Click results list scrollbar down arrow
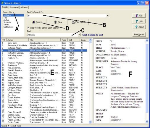Viewport: 150px width, 128px height. click(90, 122)
